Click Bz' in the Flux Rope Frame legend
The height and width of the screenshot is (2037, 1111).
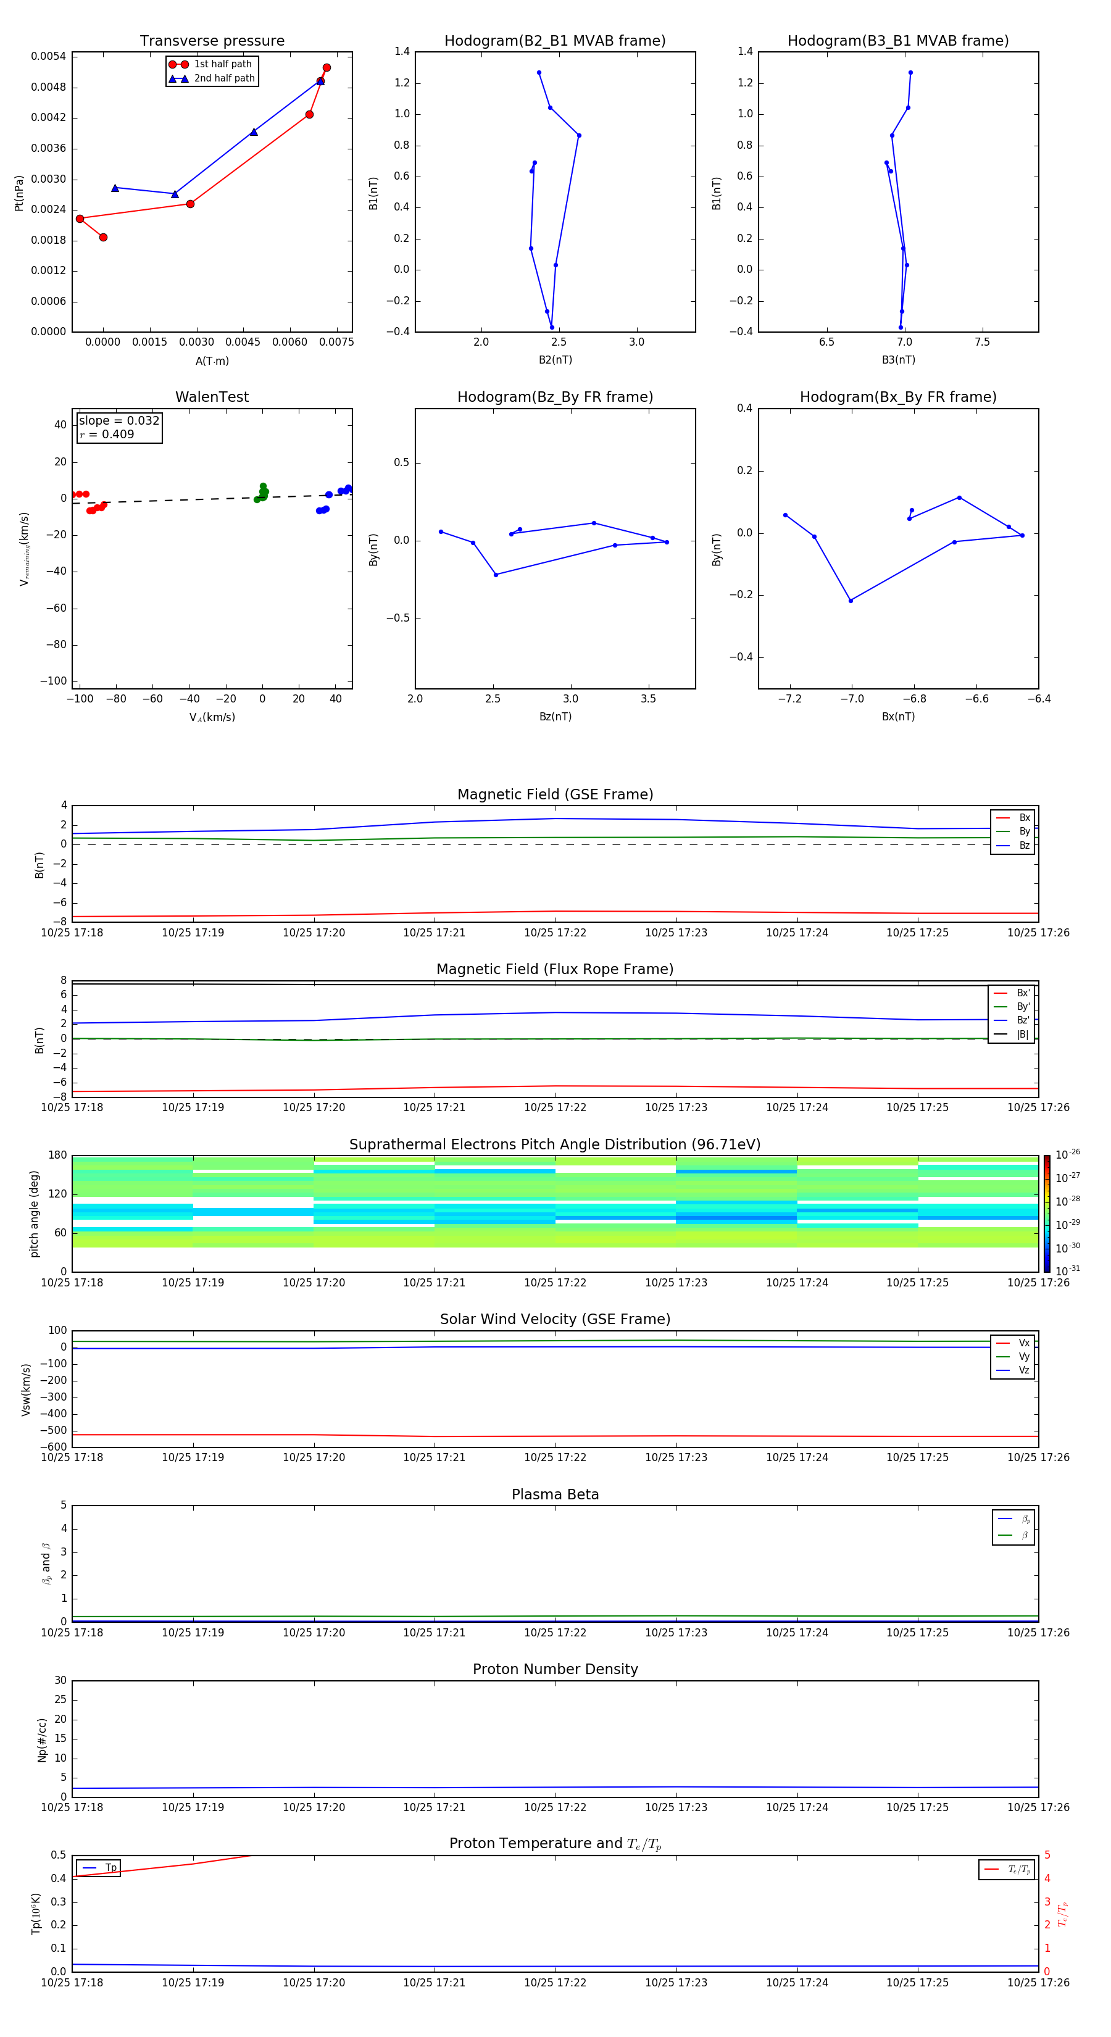point(1012,1020)
